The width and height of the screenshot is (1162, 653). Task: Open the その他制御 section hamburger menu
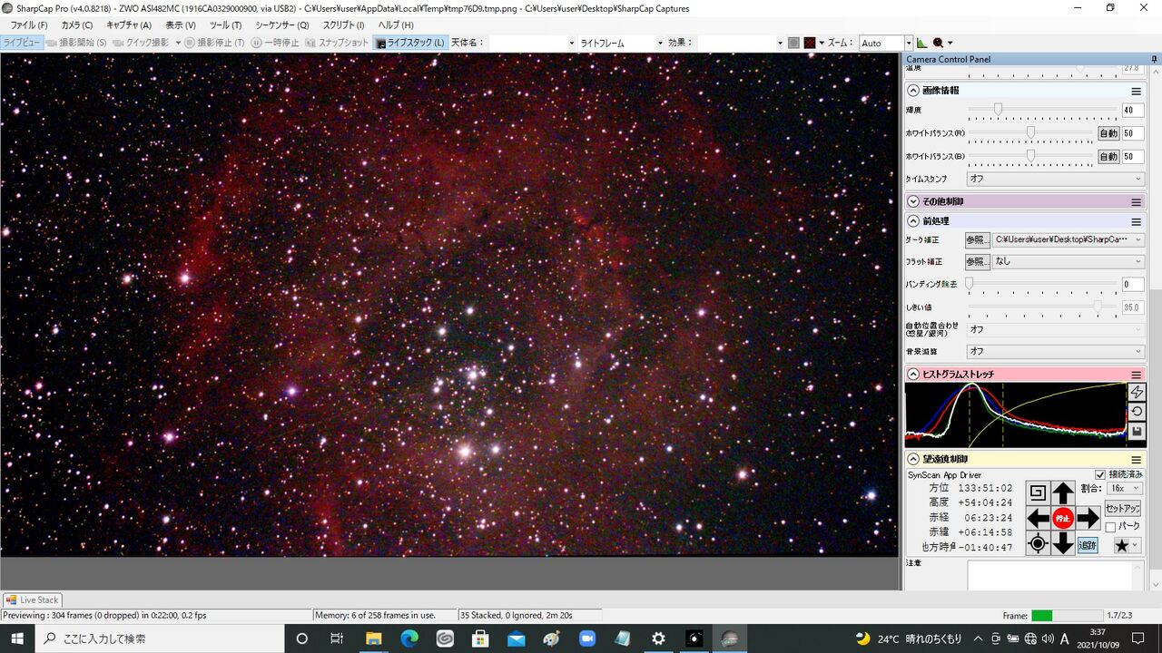[x=1136, y=201]
